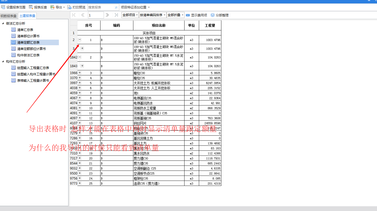Image resolution: width=377 pixels, height=211 pixels.
Task: Expand the 空调板节点C25 row
Action: pos(80,173)
